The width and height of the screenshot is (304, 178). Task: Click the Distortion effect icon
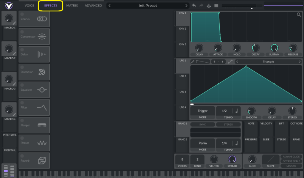(x=42, y=72)
